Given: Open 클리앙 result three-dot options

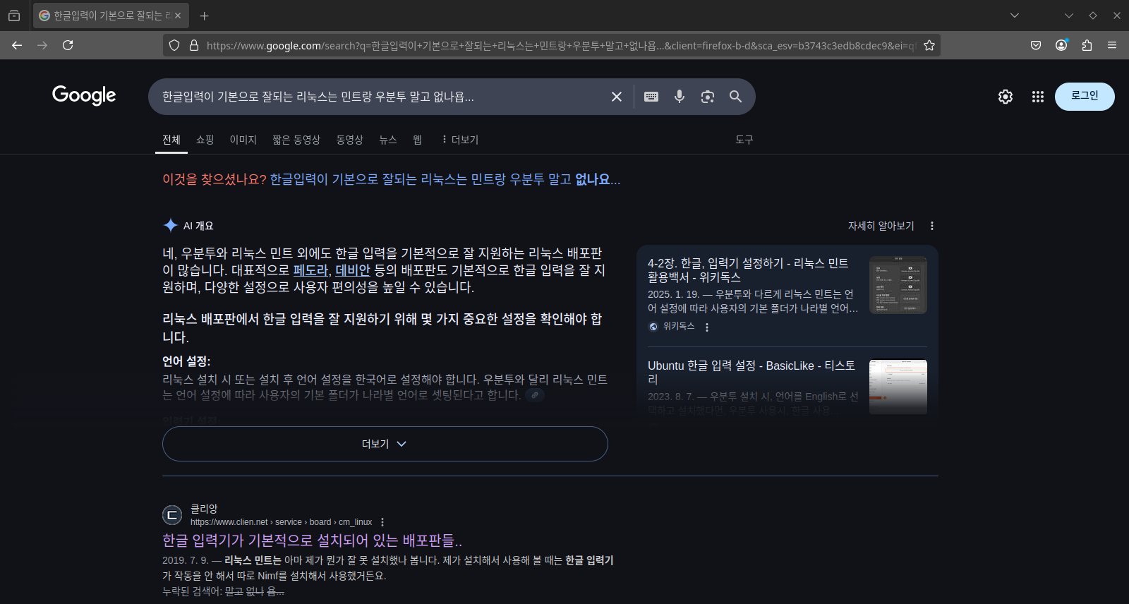Looking at the screenshot, I should [x=382, y=522].
